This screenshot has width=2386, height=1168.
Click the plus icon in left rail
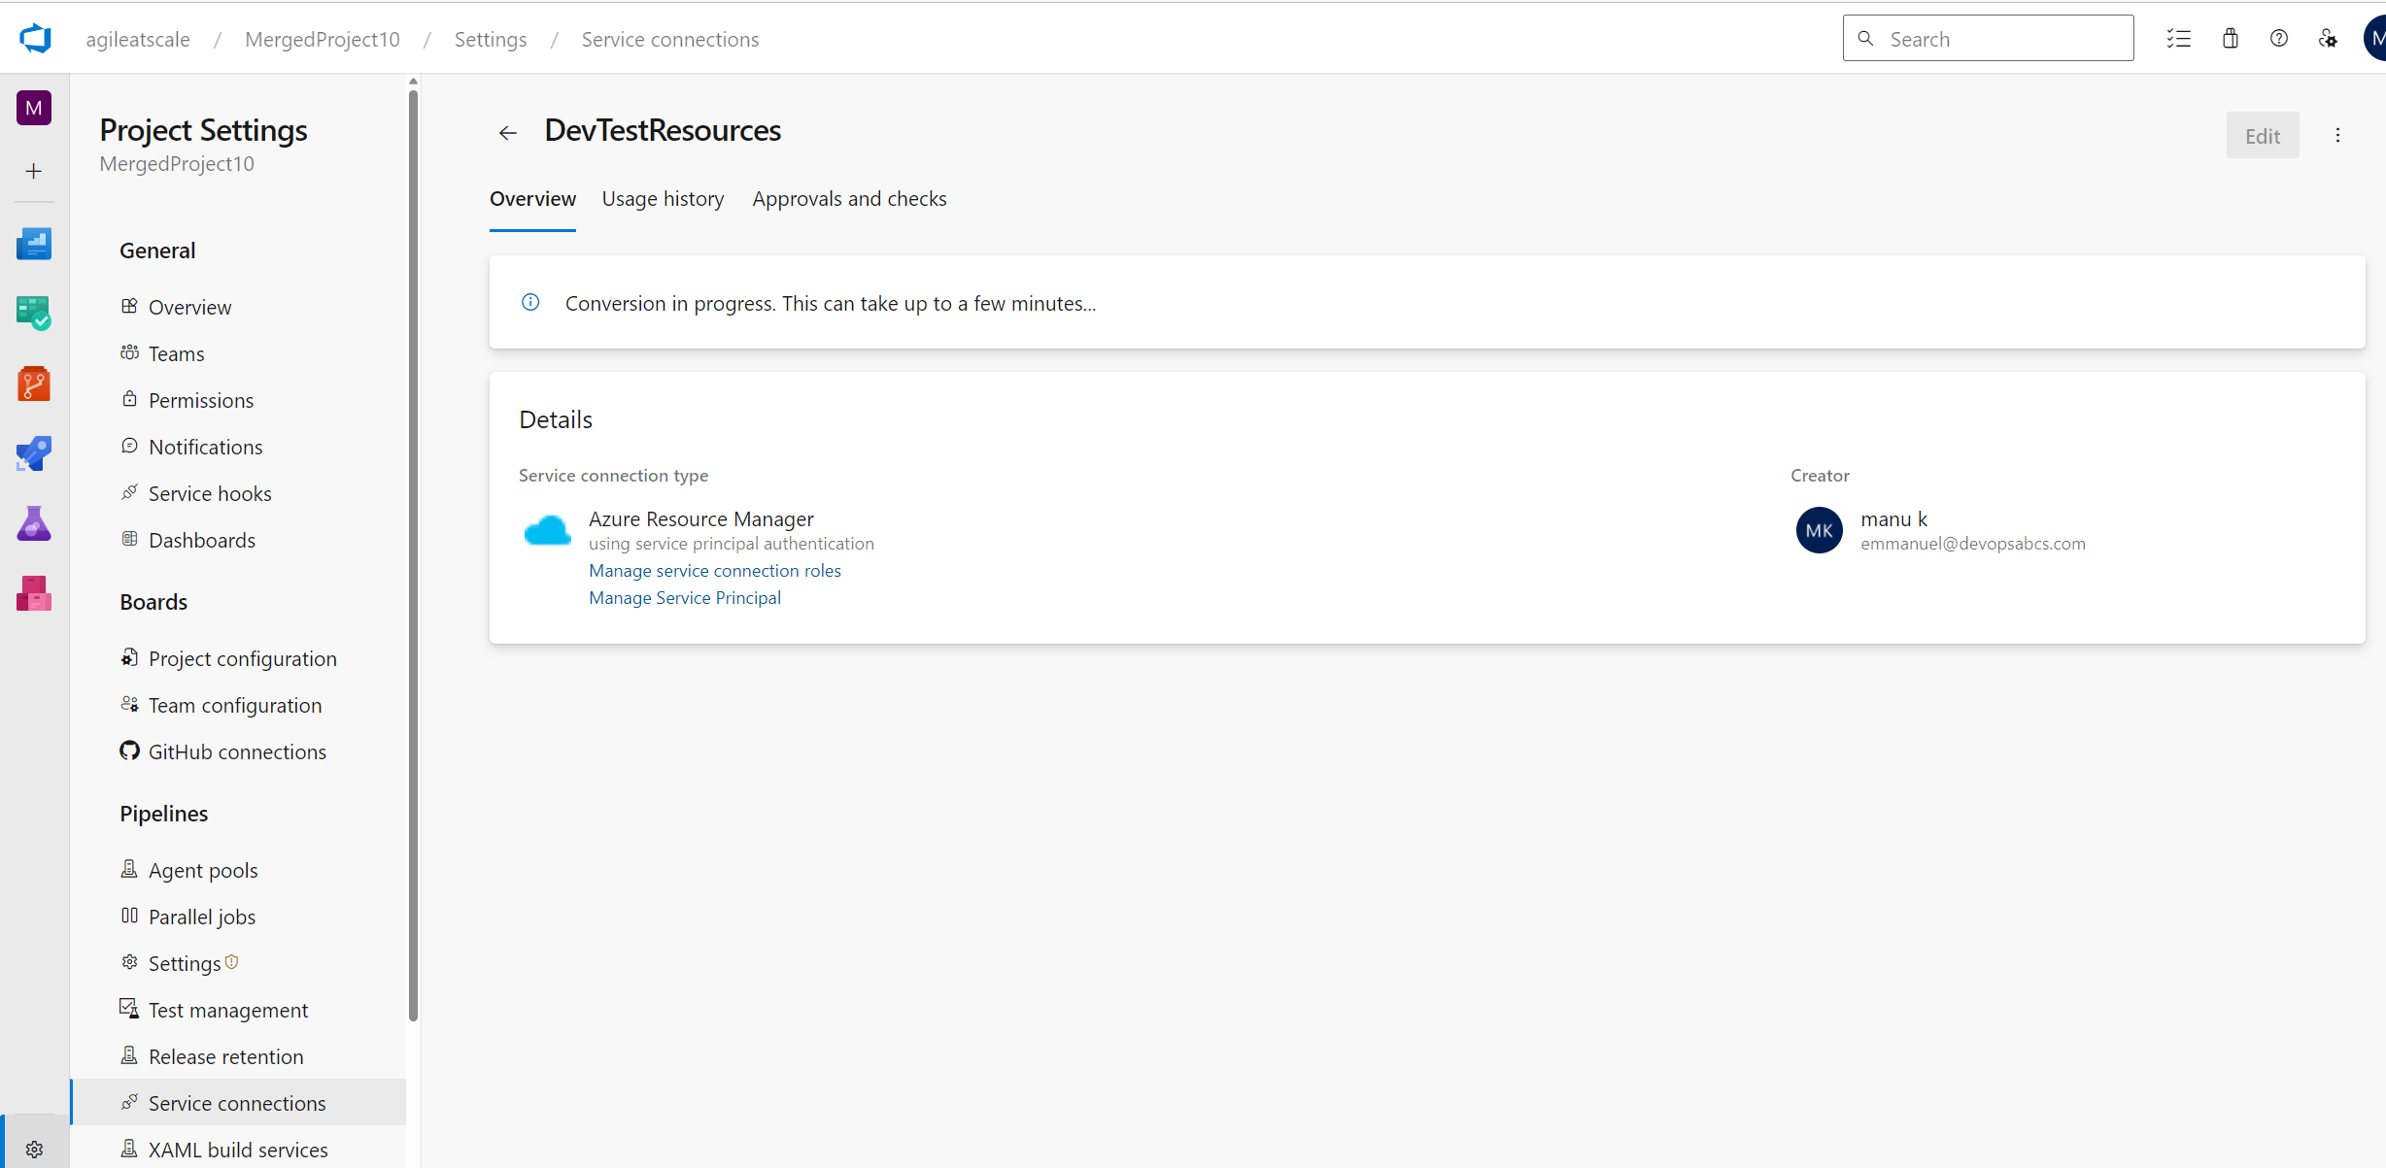coord(34,172)
